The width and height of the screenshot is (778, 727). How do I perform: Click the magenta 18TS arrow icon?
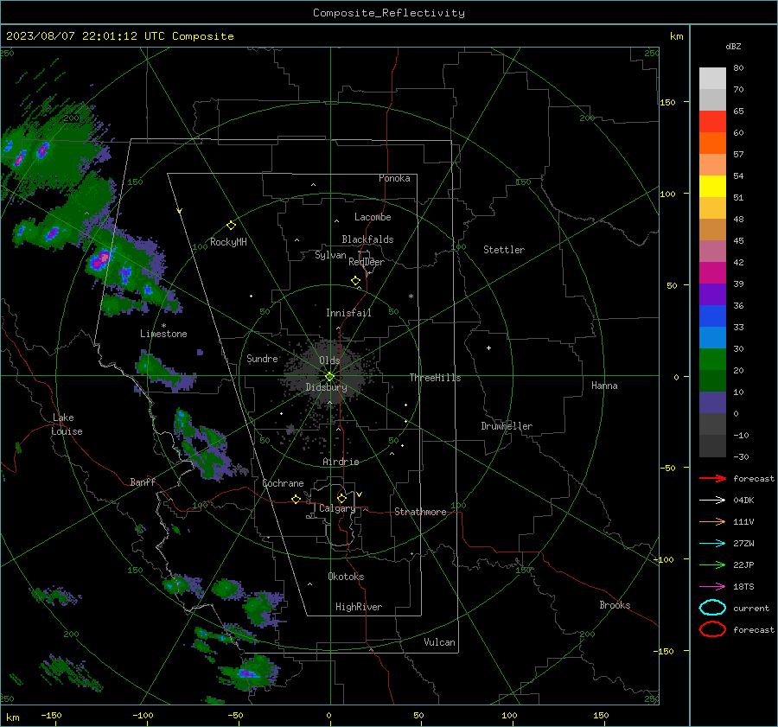click(x=712, y=587)
